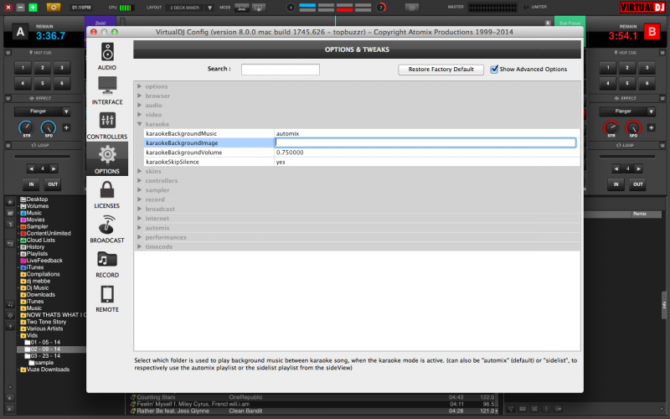Decrease right deck loop length arrow
670x419 pixels.
point(616,168)
